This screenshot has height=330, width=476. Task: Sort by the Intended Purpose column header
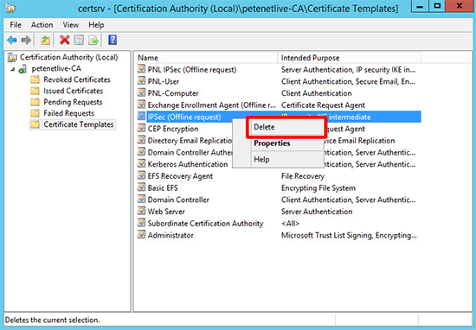[x=349, y=58]
